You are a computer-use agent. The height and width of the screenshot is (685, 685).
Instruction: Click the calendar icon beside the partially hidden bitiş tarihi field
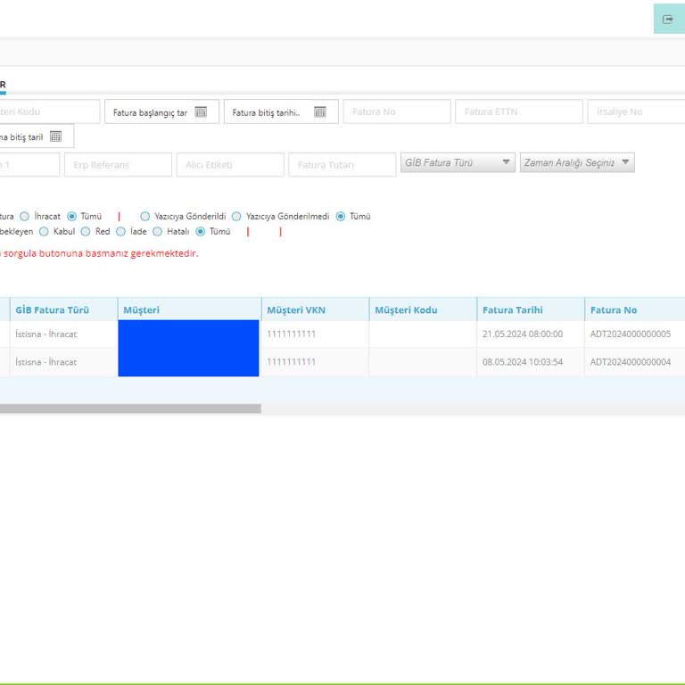pyautogui.click(x=55, y=136)
